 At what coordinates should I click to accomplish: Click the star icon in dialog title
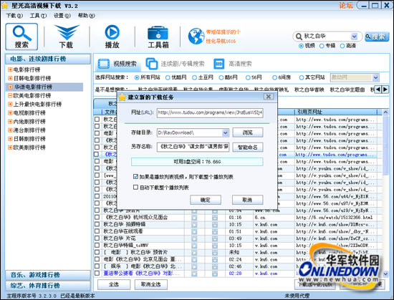[122, 97]
